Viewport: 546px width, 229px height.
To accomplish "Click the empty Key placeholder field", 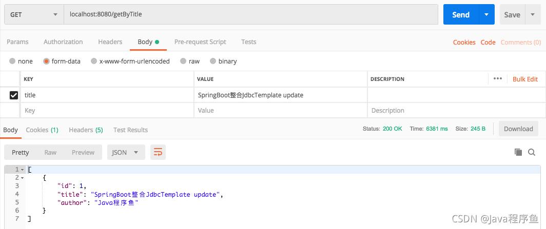I will (x=107, y=111).
